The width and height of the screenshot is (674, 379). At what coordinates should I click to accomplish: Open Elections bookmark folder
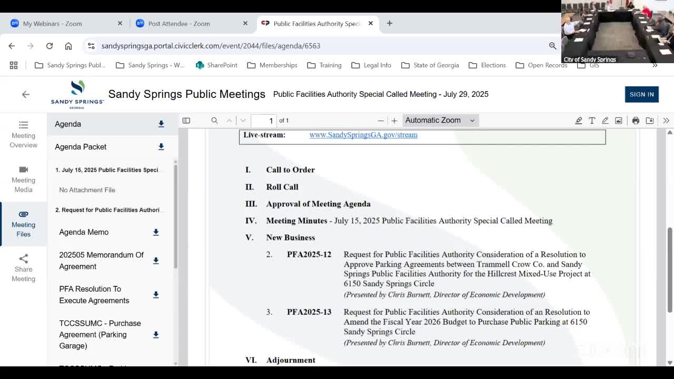pos(487,65)
